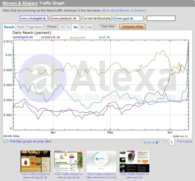Image resolution: width=195 pixels, height=181 pixels.
Task: Click the ©2008 Alexa copyright text
Action: (11, 136)
